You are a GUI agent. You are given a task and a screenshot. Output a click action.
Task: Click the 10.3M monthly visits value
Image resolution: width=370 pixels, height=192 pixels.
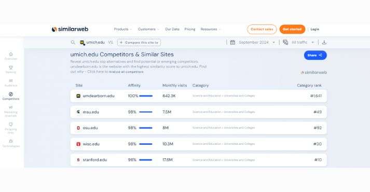pyautogui.click(x=168, y=144)
